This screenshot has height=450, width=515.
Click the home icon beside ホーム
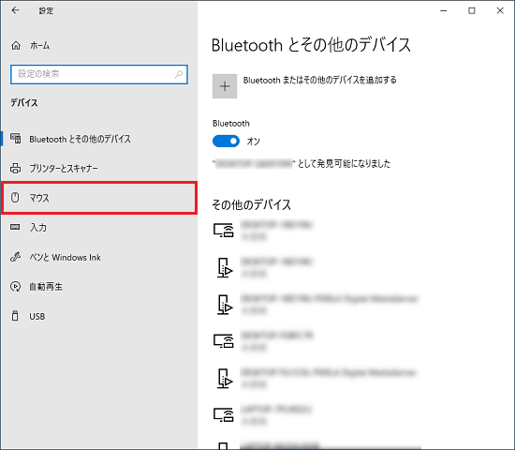[x=16, y=45]
